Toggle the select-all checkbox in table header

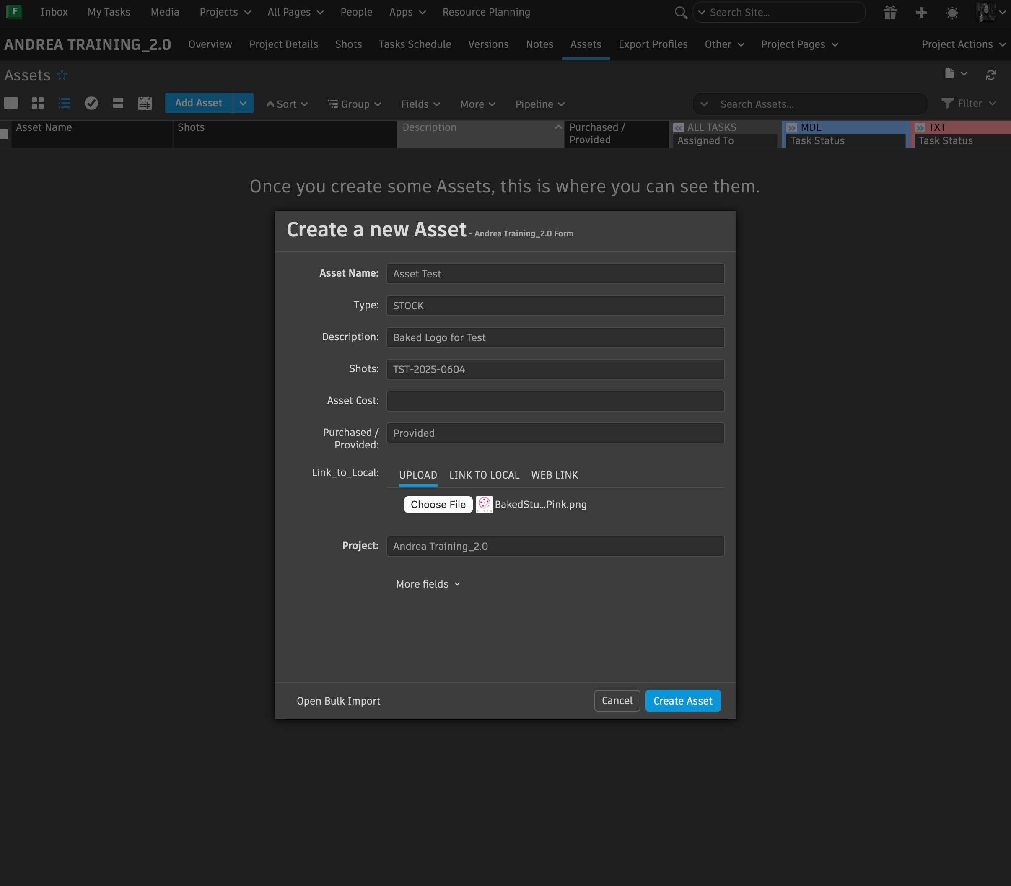5,134
